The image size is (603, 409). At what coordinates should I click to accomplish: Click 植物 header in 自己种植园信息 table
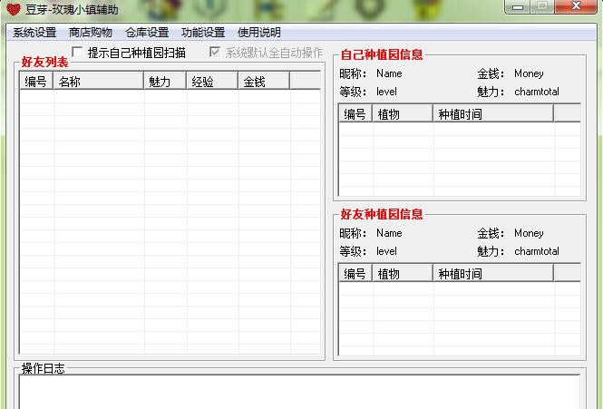(x=403, y=113)
